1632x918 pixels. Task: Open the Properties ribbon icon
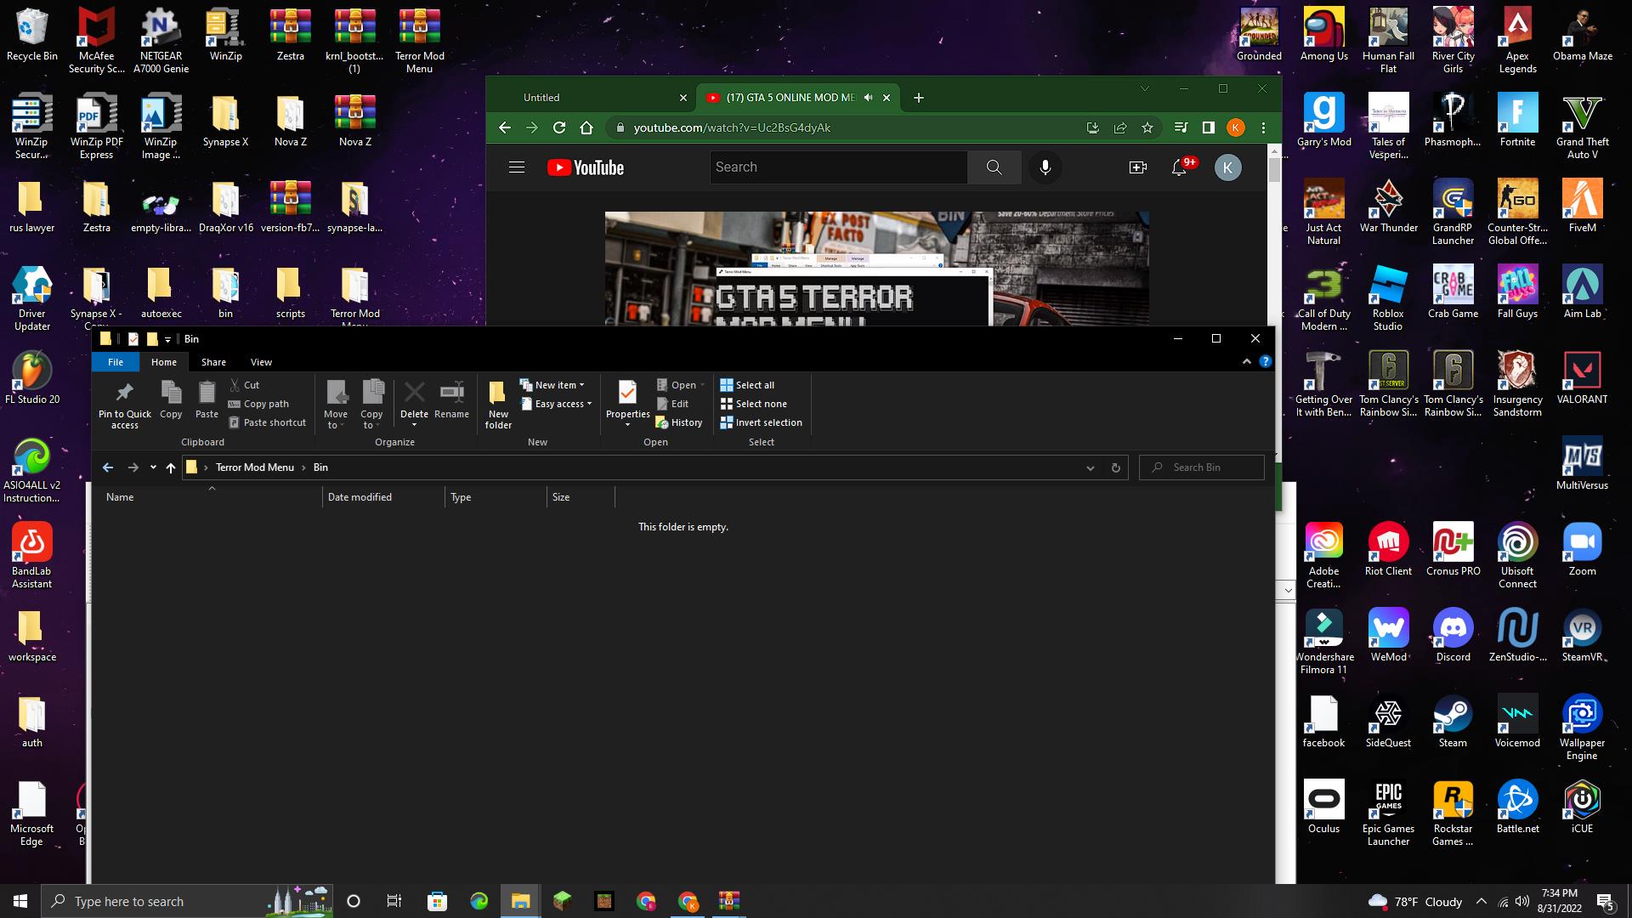627,393
